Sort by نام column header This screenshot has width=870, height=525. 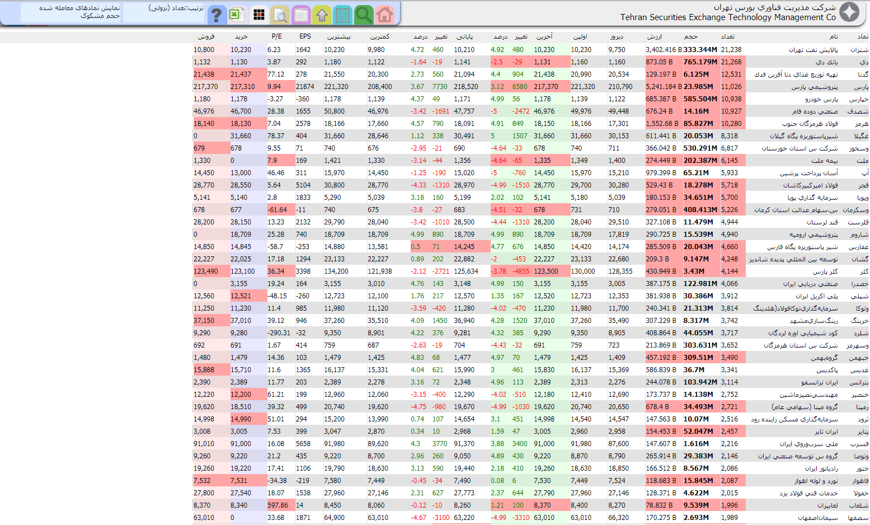[x=834, y=36]
